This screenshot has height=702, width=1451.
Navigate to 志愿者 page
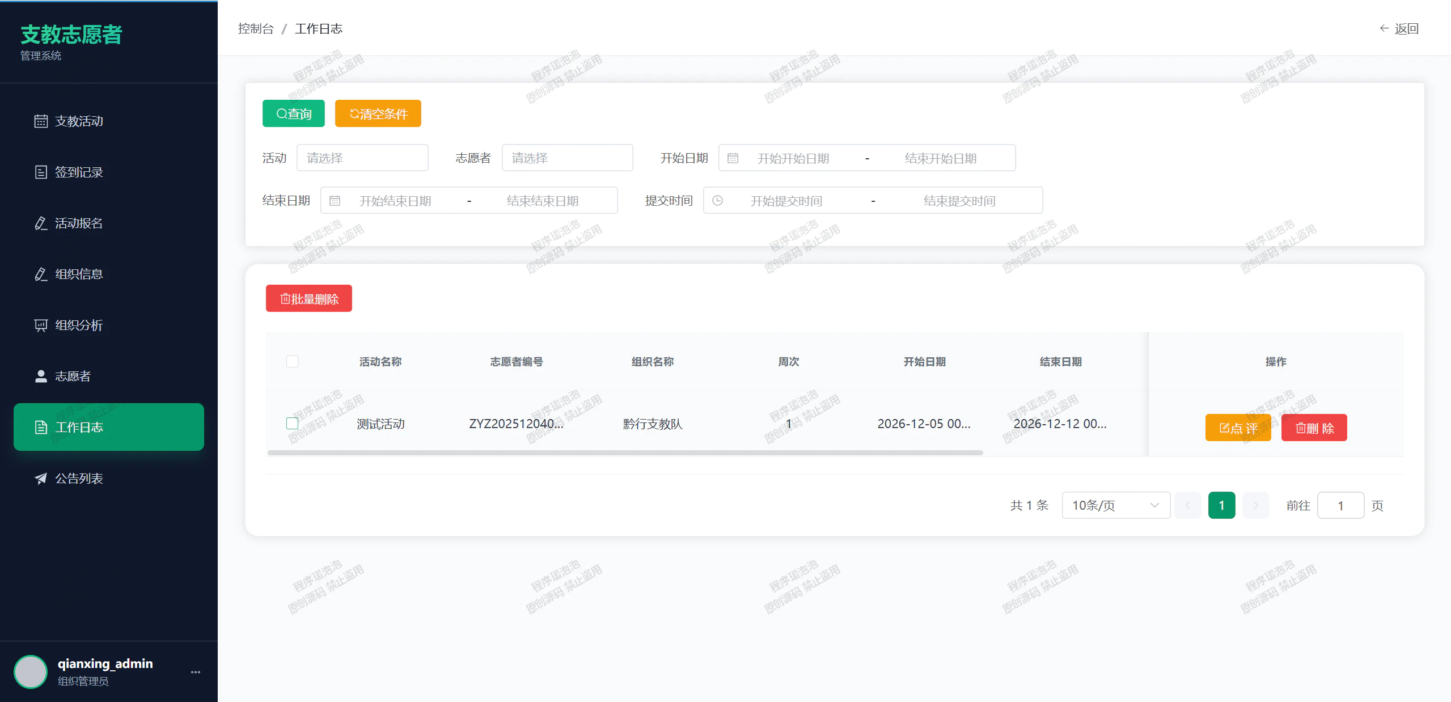(109, 377)
